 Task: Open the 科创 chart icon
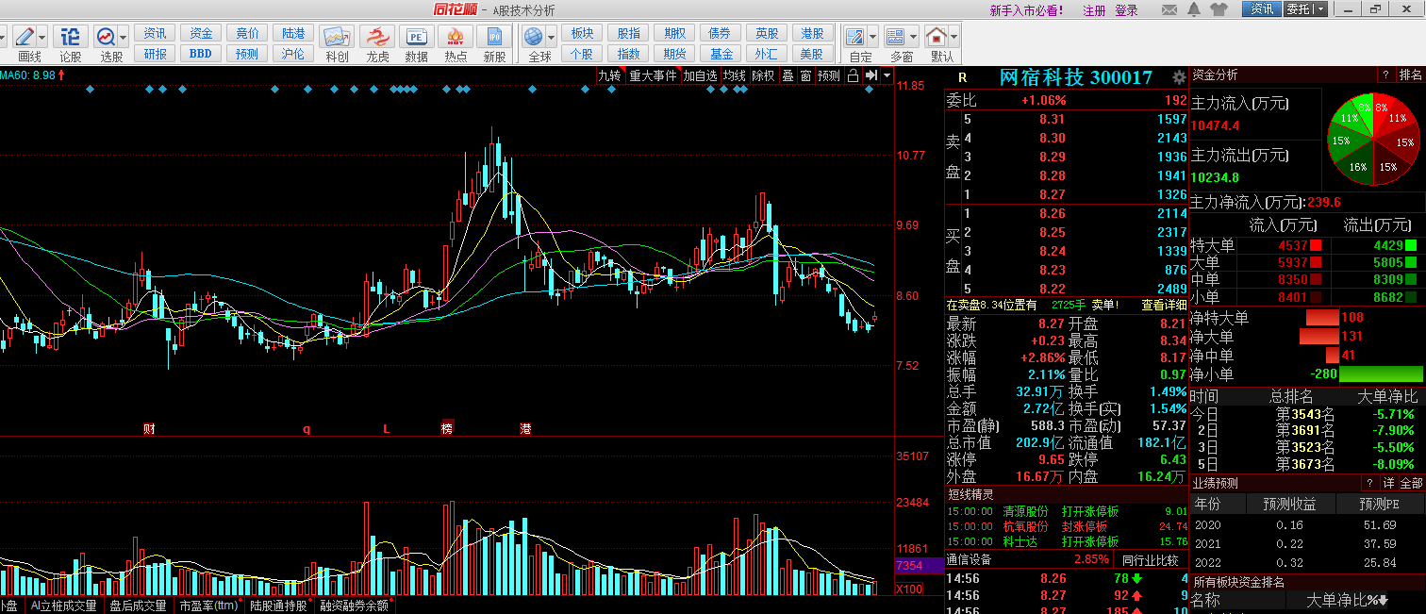point(337,43)
